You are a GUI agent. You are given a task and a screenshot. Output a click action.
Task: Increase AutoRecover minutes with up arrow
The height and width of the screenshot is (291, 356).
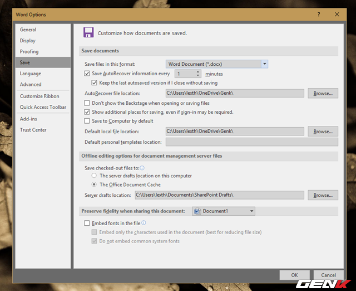tap(198, 72)
